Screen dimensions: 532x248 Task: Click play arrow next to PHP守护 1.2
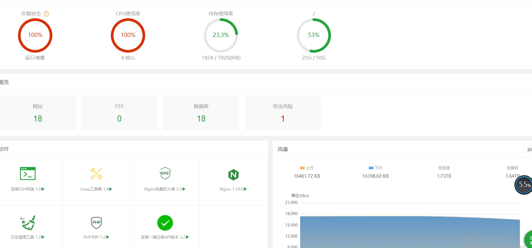click(108, 237)
